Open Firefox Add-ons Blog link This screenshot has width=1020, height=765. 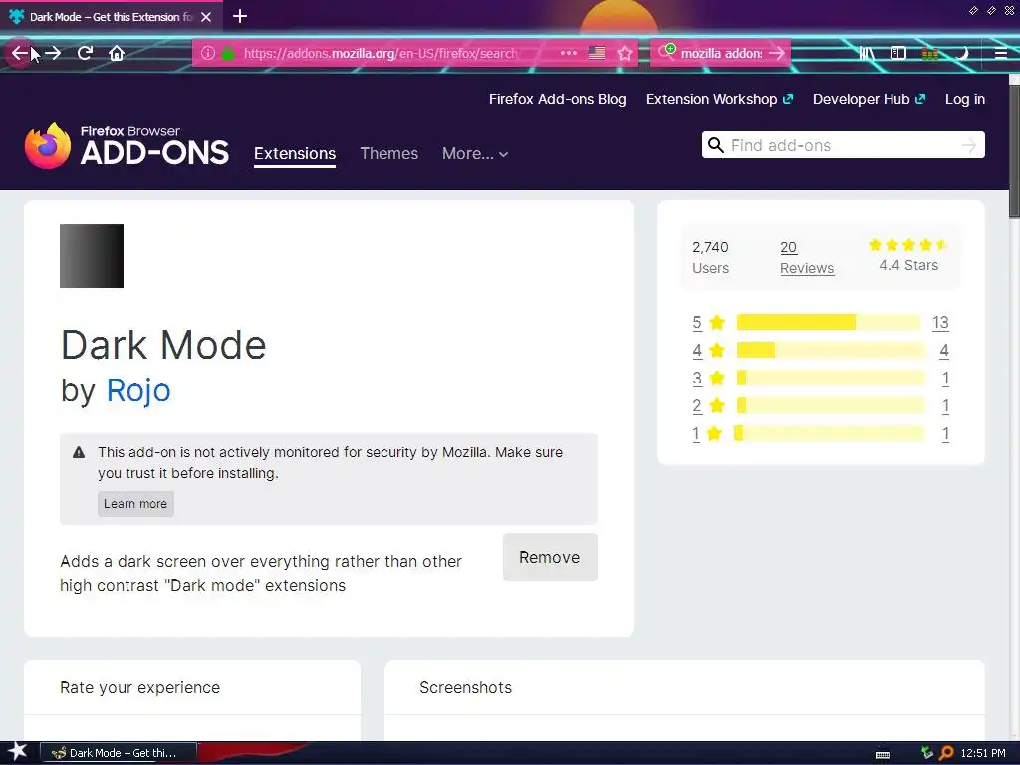558,99
